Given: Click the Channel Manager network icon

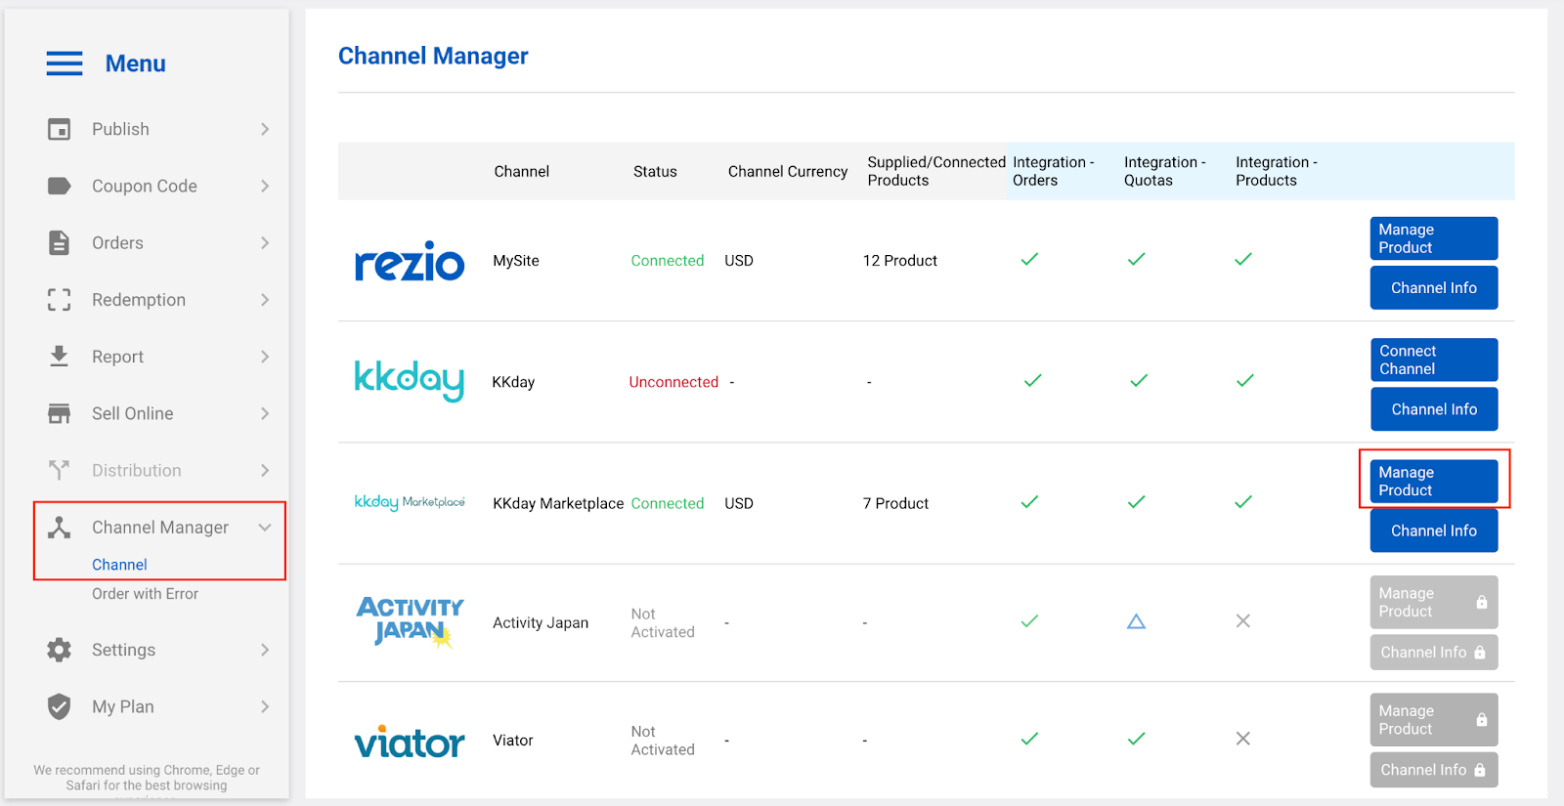Looking at the screenshot, I should click(x=60, y=528).
